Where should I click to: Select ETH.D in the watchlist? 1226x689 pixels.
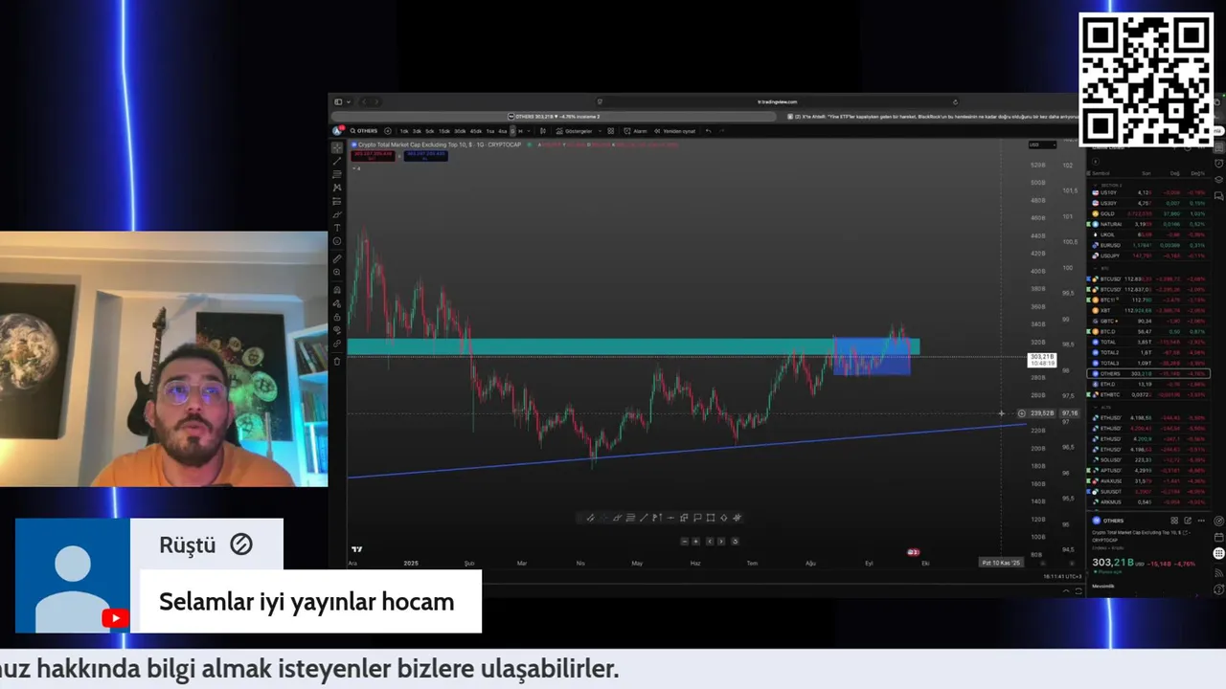1149,384
